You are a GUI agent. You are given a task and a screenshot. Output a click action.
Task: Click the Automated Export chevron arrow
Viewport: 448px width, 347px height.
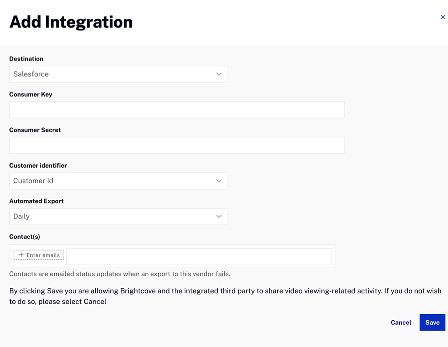pyautogui.click(x=218, y=217)
